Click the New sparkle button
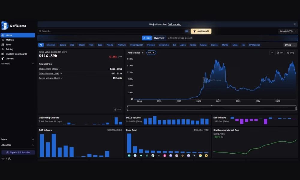The width and height of the screenshot is (300, 180). (x=147, y=38)
